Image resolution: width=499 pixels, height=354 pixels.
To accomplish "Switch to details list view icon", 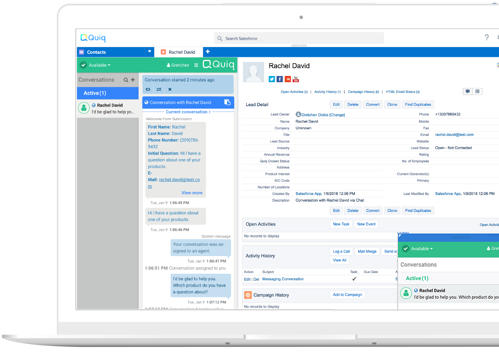I will pyautogui.click(x=477, y=92).
